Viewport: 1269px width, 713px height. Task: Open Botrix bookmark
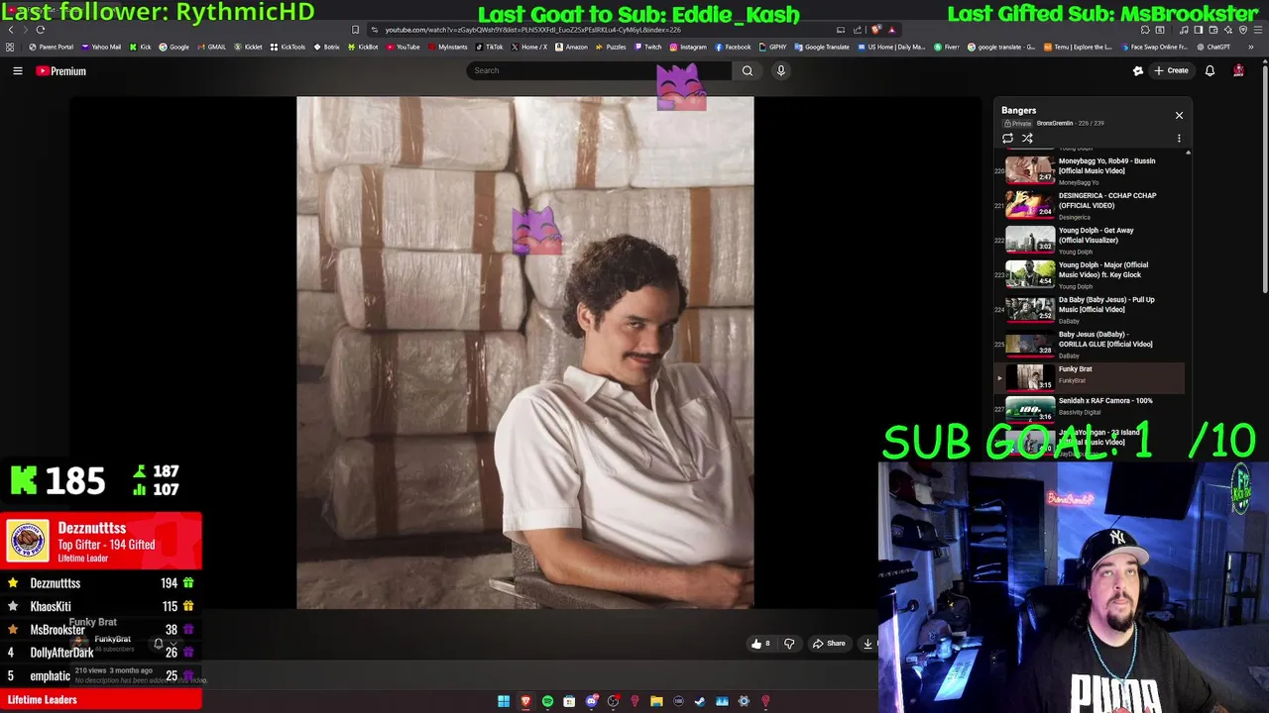tap(327, 47)
